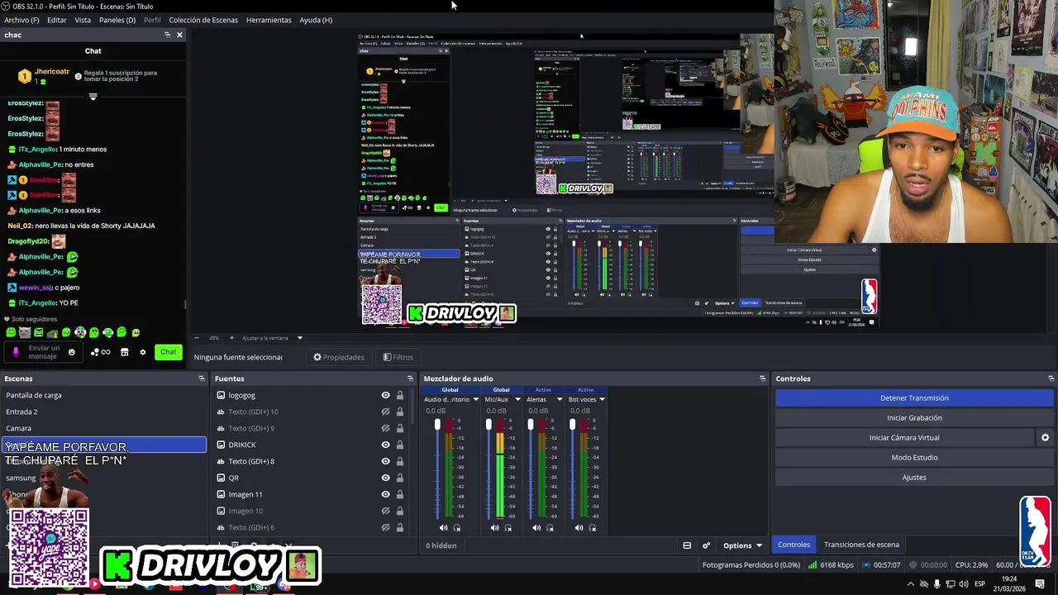
Task: Zoom in the preview with plus
Action: click(234, 338)
